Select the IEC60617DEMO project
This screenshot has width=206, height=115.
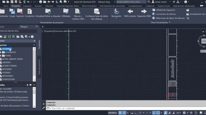pyautogui.click(x=9, y=66)
